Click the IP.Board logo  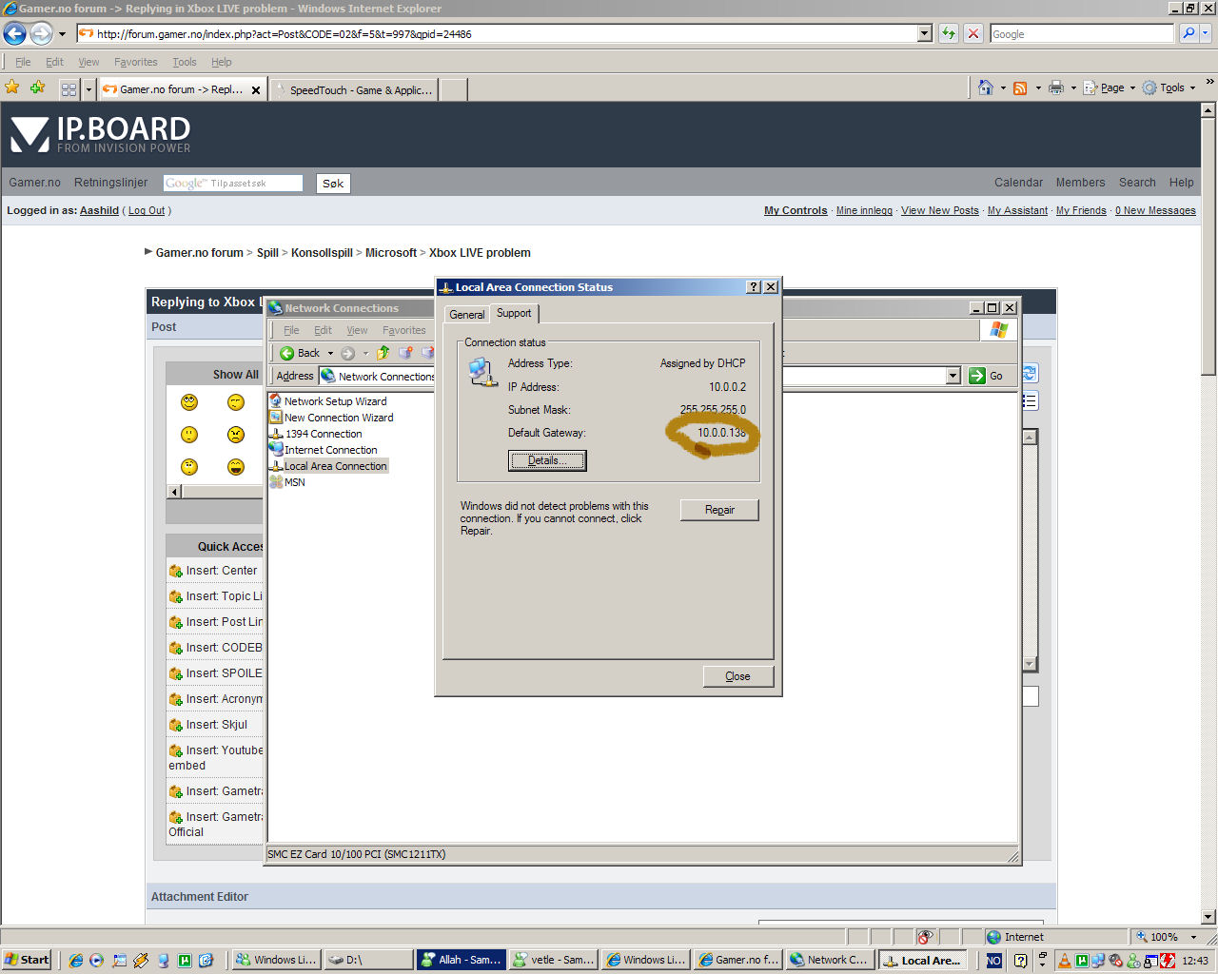(100, 134)
